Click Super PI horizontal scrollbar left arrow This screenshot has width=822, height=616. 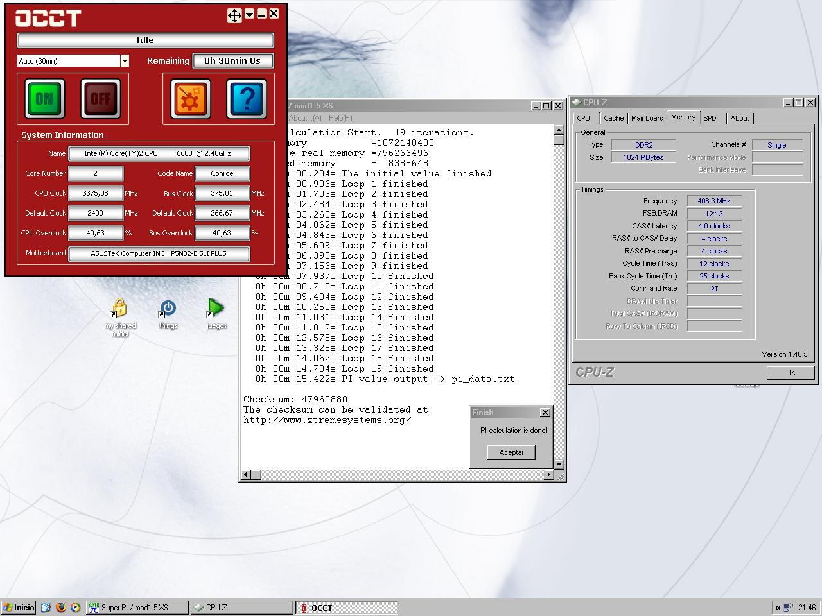click(246, 475)
